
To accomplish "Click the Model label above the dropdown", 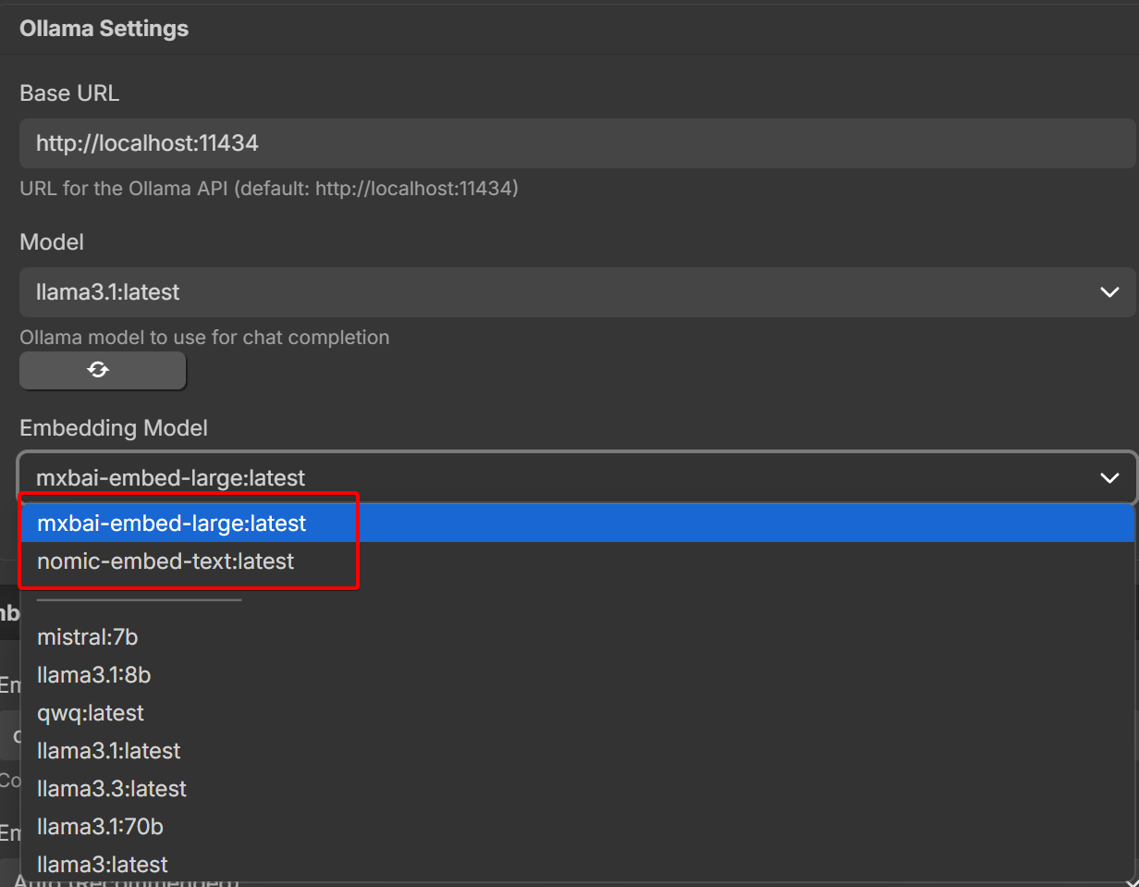I will (52, 242).
